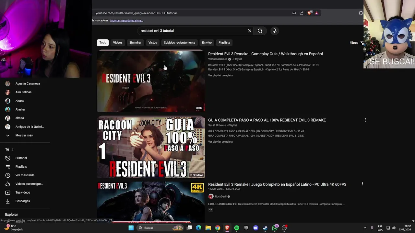Click the Capitulo 1 El Comienzo de la Pesadilla entry
Viewport: 415px width, 233px height.
[263, 65]
